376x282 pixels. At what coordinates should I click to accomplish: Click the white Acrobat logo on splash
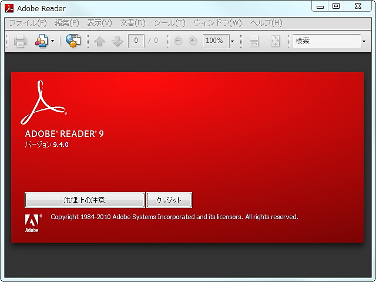click(x=43, y=102)
